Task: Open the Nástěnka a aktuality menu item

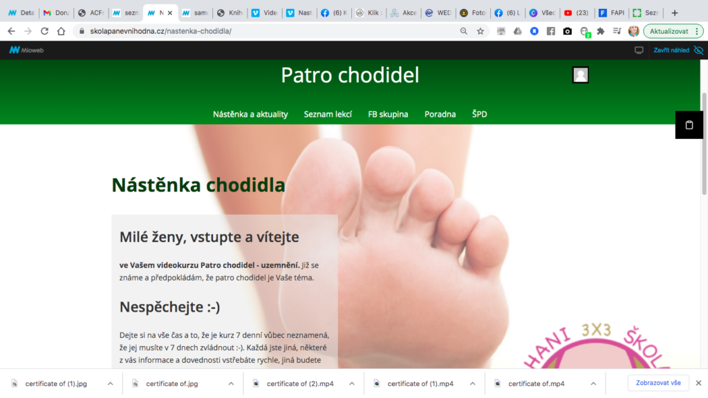Action: [x=250, y=114]
